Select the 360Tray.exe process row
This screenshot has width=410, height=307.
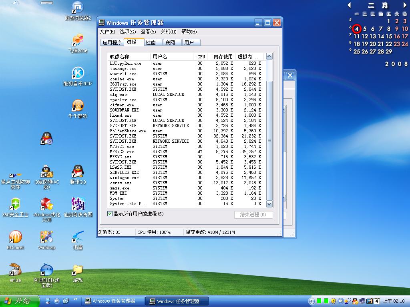(186, 84)
